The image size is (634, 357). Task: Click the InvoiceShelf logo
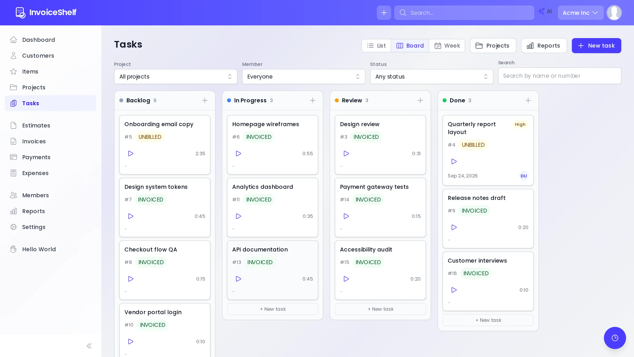(x=46, y=12)
